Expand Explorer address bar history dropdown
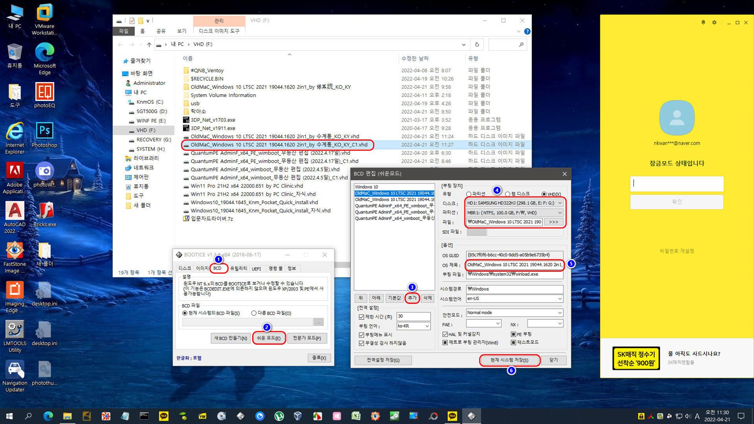The image size is (754, 424). click(463, 44)
